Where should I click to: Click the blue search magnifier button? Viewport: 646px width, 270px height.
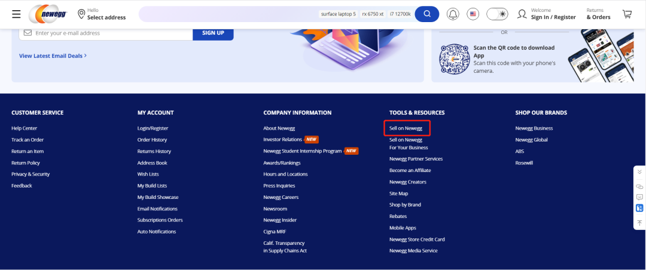tap(426, 14)
